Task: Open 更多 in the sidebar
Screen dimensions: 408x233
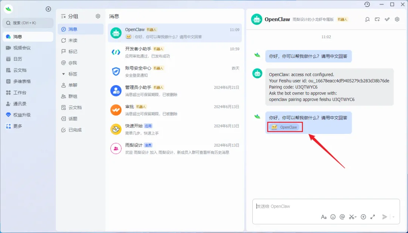Action: point(28,126)
